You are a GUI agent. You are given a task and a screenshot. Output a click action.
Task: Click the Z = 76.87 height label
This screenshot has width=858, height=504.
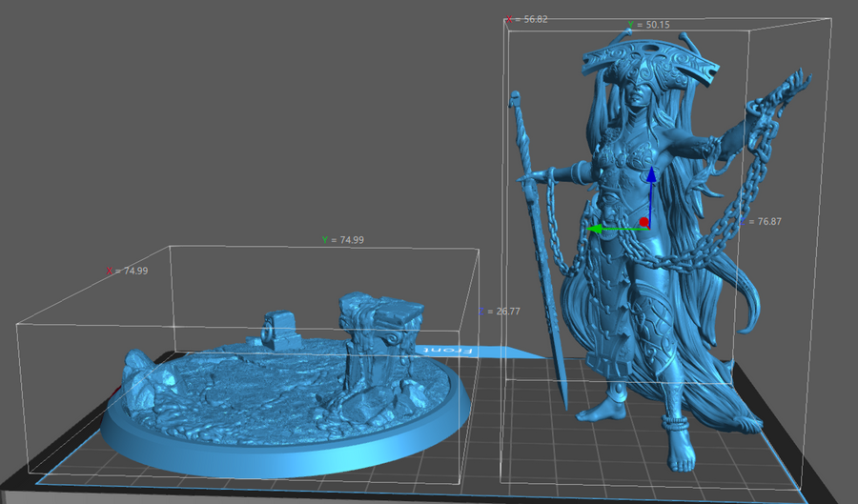[x=763, y=221]
